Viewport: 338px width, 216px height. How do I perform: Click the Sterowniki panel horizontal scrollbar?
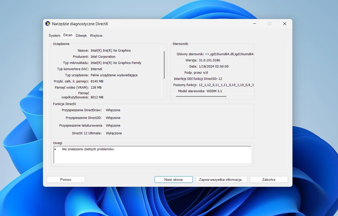pos(201,96)
